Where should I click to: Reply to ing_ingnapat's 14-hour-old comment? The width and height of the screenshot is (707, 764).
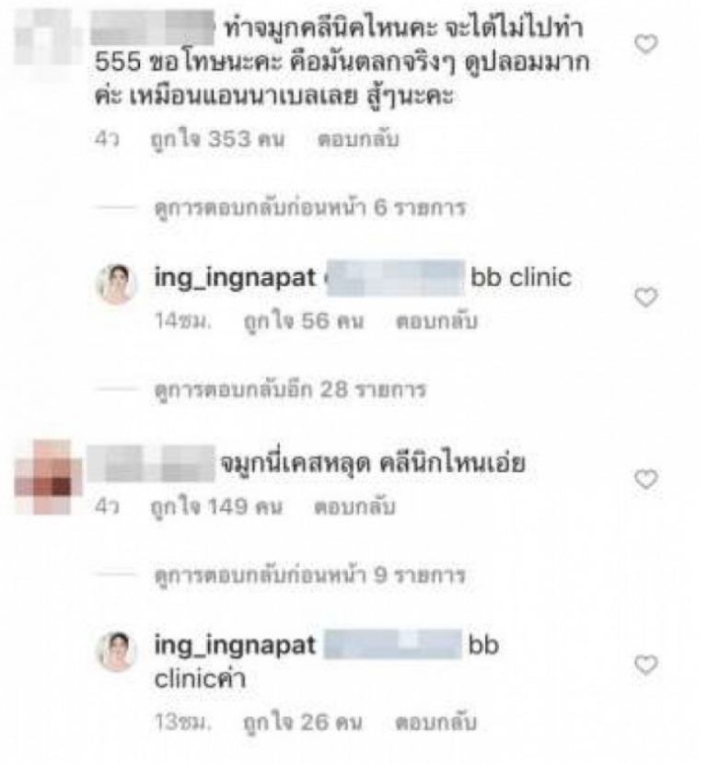[436, 321]
